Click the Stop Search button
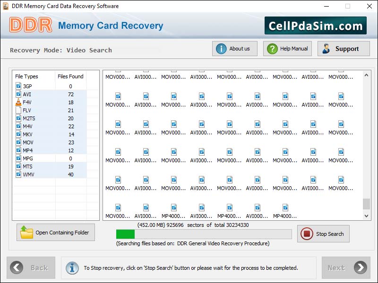Image resolution: width=378 pixels, height=283 pixels. 324,233
